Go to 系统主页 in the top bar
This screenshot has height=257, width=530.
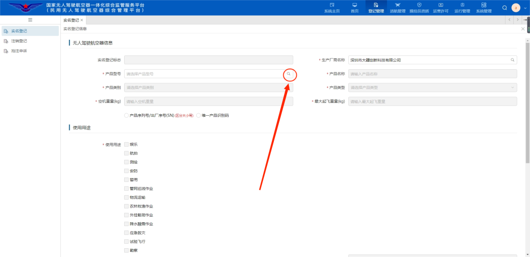point(332,7)
